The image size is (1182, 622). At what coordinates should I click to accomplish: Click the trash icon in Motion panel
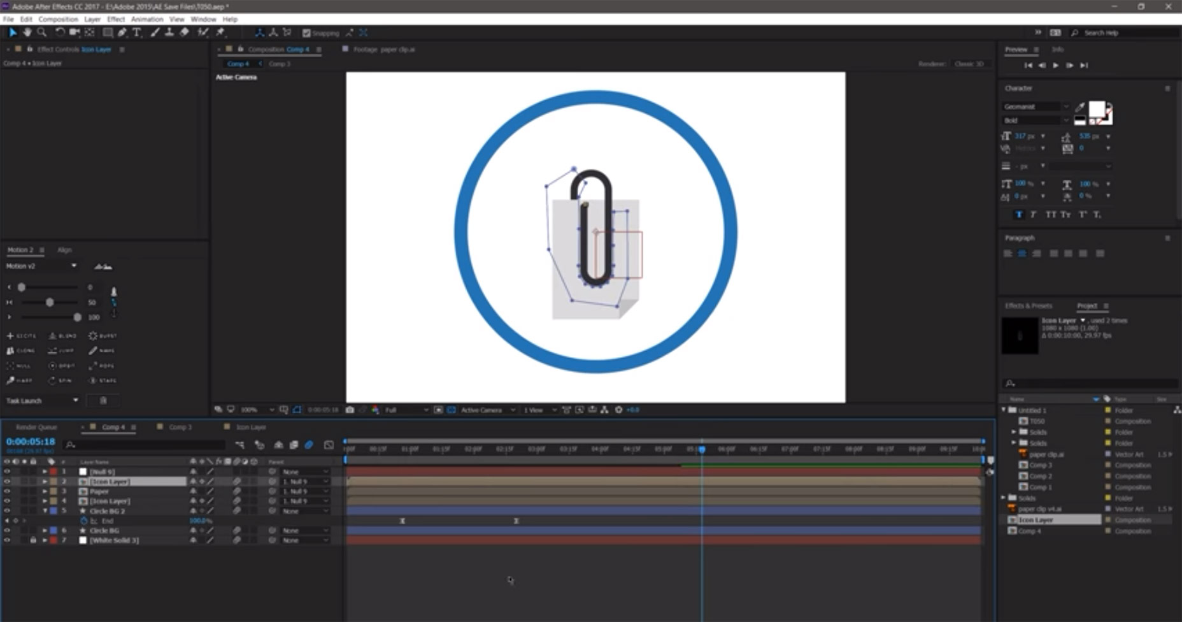point(103,400)
